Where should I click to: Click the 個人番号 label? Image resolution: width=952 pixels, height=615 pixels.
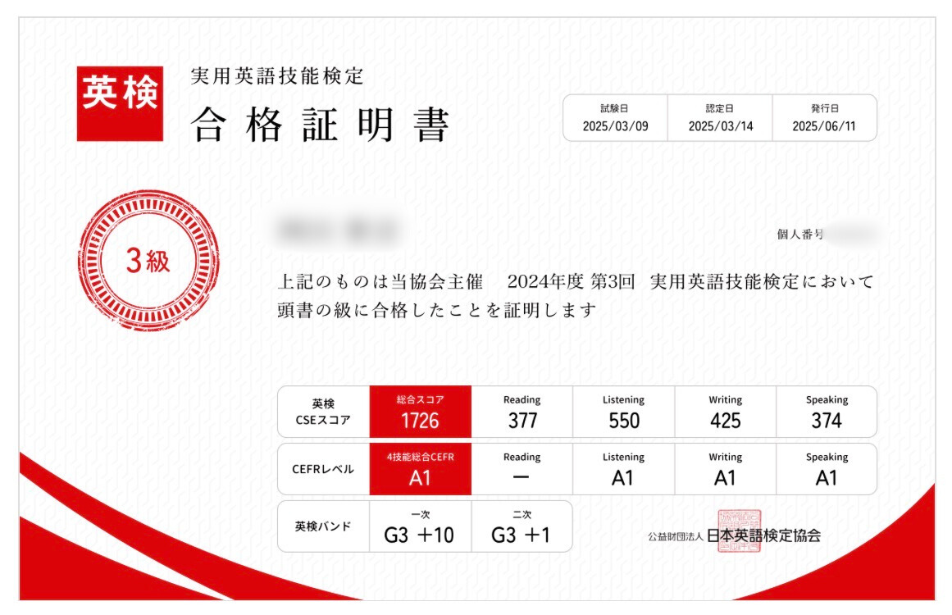[x=800, y=235]
